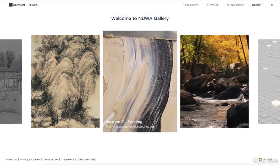Open the Drag NUWA page
This screenshot has width=280, height=165.
pos(191,5)
